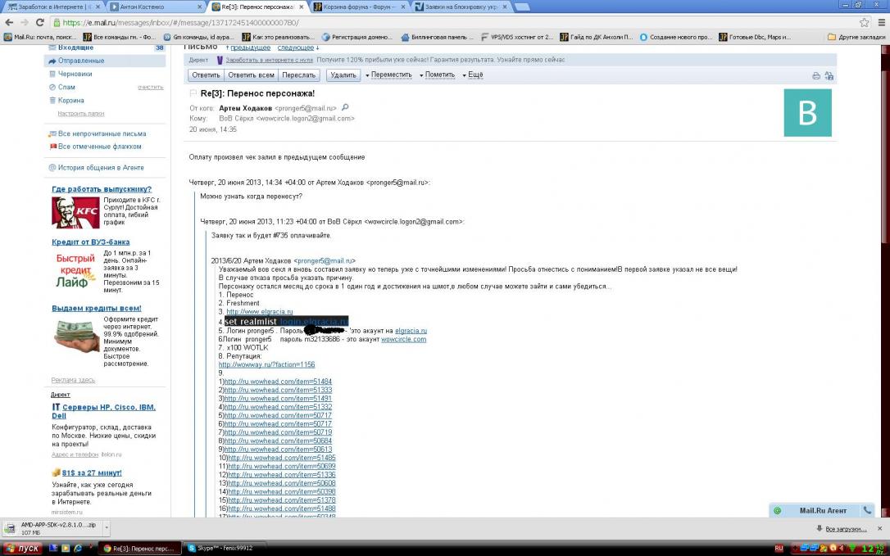Image resolution: width=890 pixels, height=556 pixels.
Task: Open Skype from the Windows taskbar
Action: tap(220, 548)
